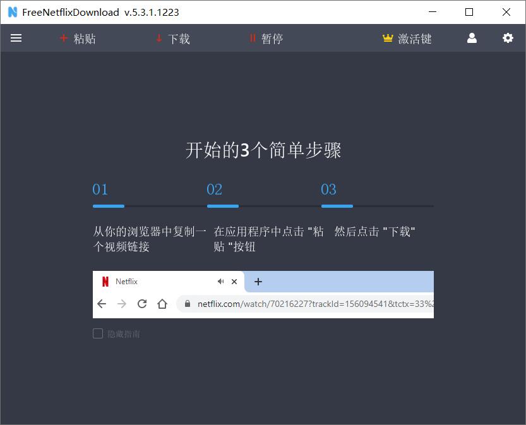Tick the 隐藏指南 hide guide checkbox
This screenshot has height=425, width=526.
coord(98,333)
